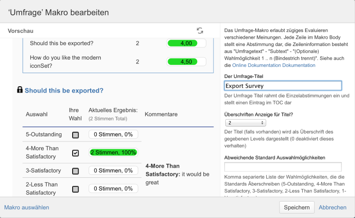Click the 4,00 green rating bar
Image resolution: width=355 pixels, height=218 pixels.
pos(186,43)
